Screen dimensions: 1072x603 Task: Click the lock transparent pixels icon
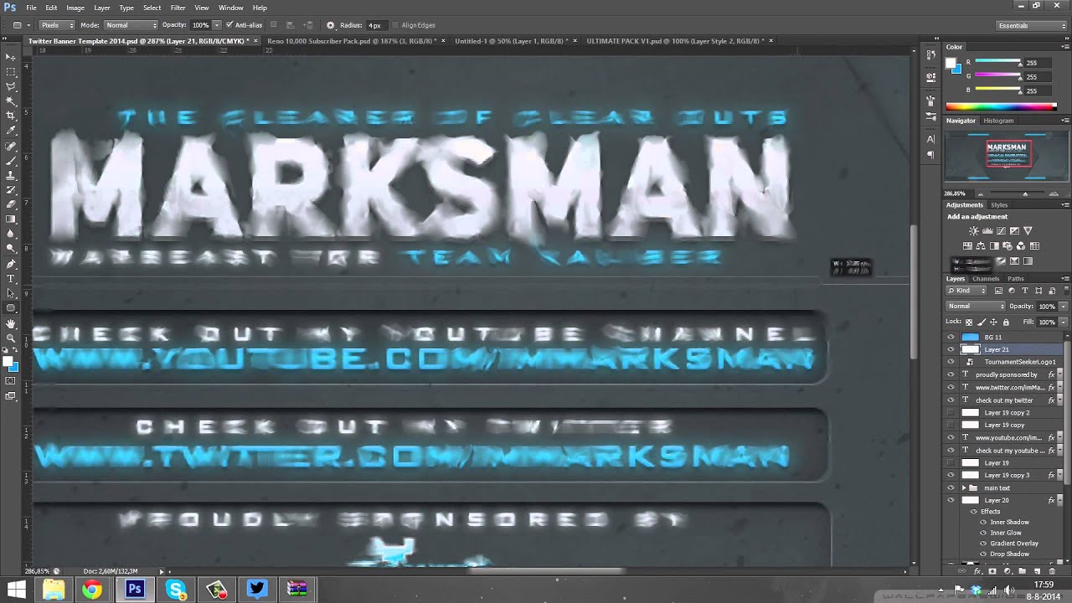click(969, 322)
